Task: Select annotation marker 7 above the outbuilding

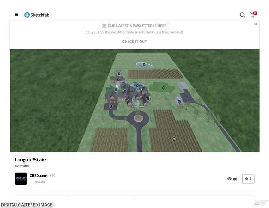Action: (x=119, y=74)
